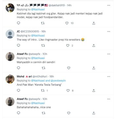Like the tweet with 10 likes
Image resolution: width=118 pixels, height=119 pixels.
coord(67,23)
